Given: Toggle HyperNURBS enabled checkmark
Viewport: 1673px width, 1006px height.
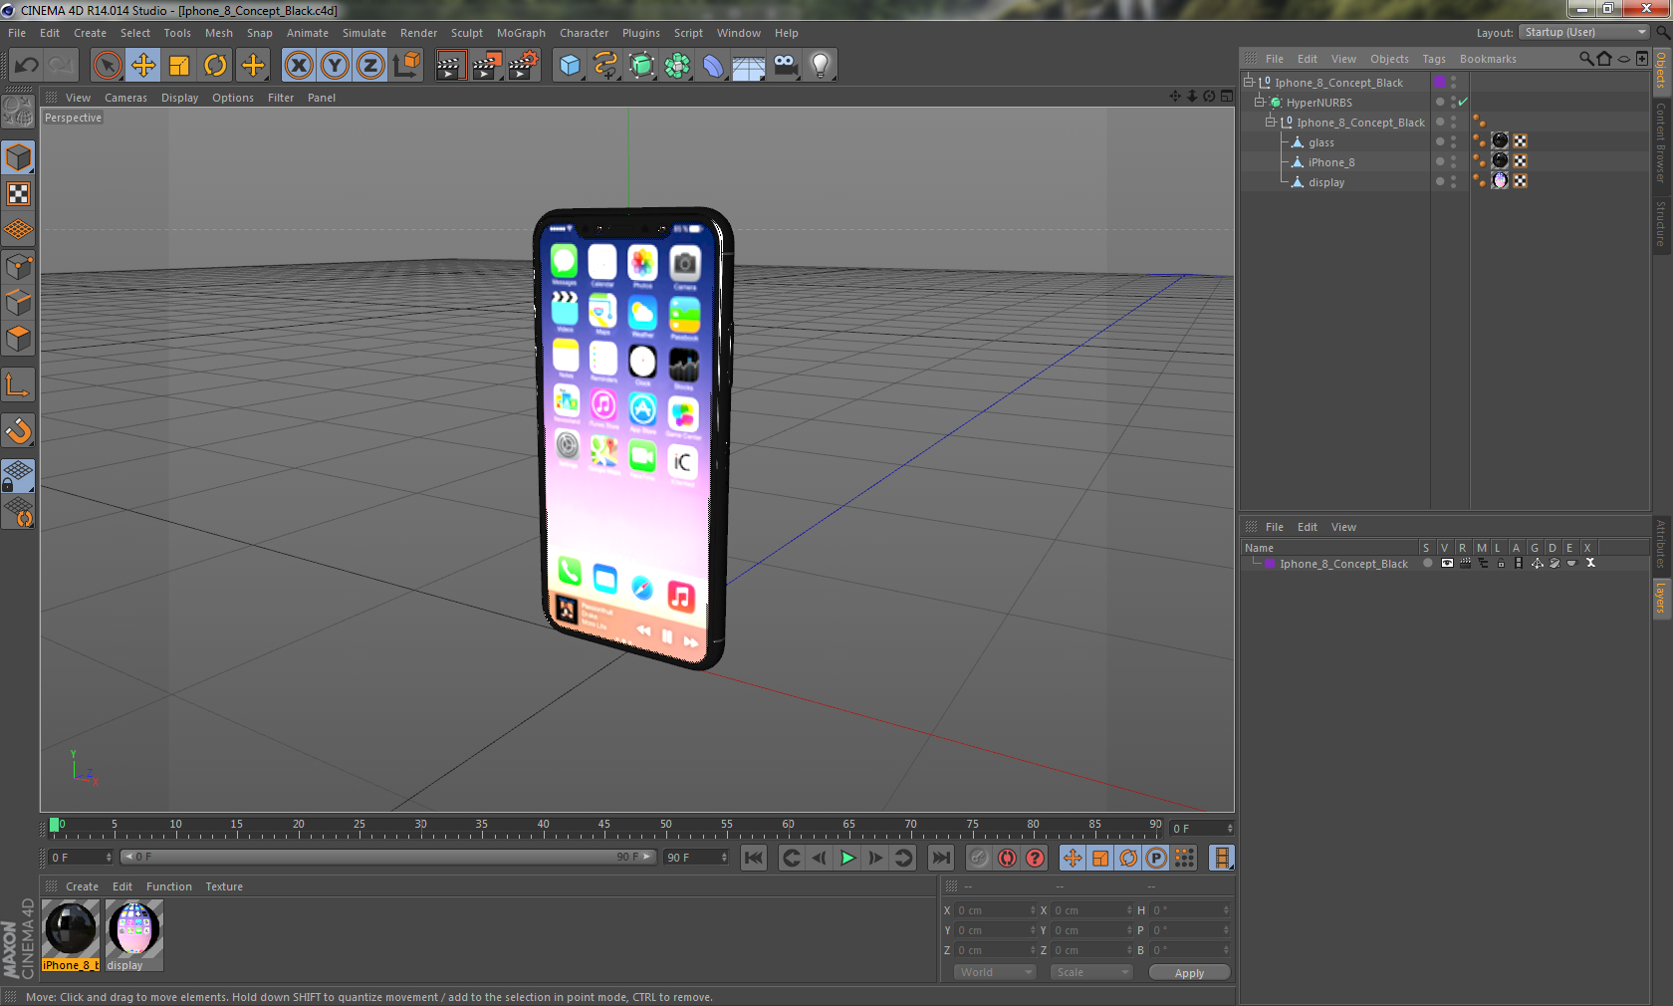Looking at the screenshot, I should click(1463, 102).
